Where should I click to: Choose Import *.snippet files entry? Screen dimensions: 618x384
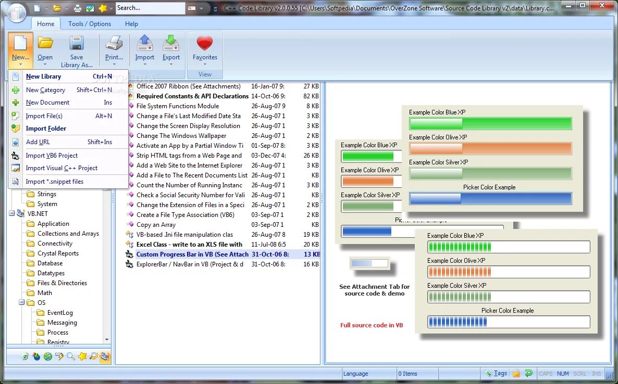point(69,182)
